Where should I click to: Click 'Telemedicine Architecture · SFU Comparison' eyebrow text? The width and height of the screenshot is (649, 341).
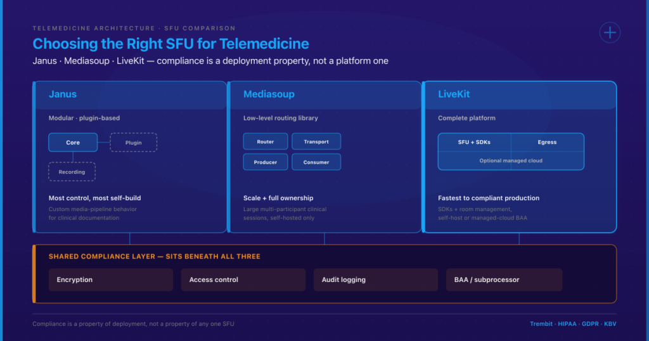pos(134,28)
